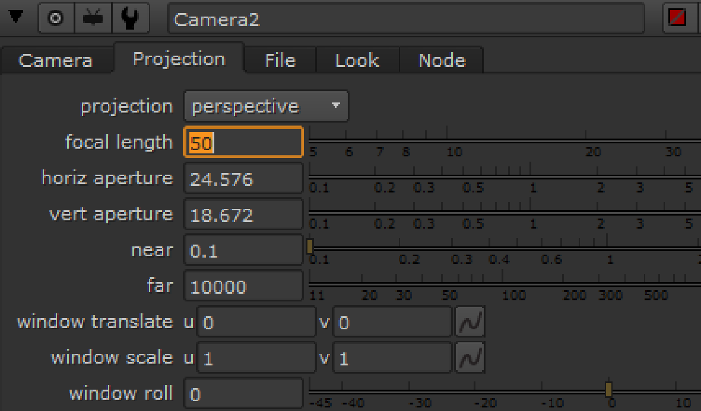Click the near clipping slider handle
This screenshot has height=411, width=701.
tap(310, 246)
